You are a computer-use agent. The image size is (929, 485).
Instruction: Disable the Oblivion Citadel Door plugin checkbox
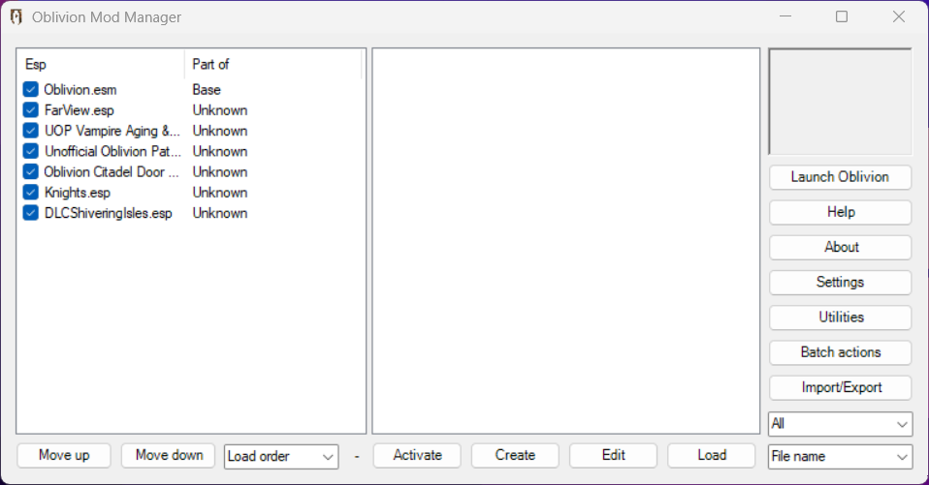coord(31,171)
